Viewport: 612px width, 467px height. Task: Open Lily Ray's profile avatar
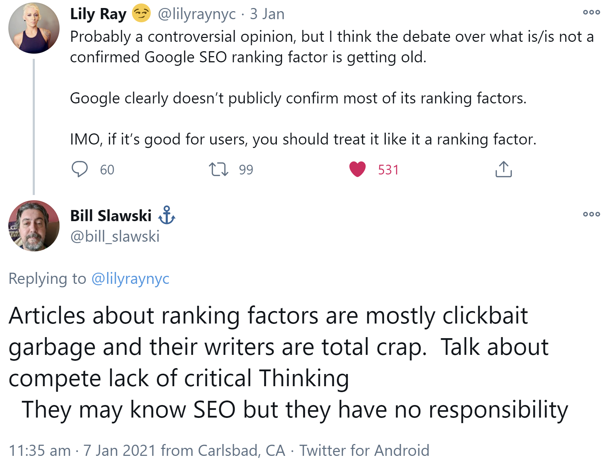point(34,27)
